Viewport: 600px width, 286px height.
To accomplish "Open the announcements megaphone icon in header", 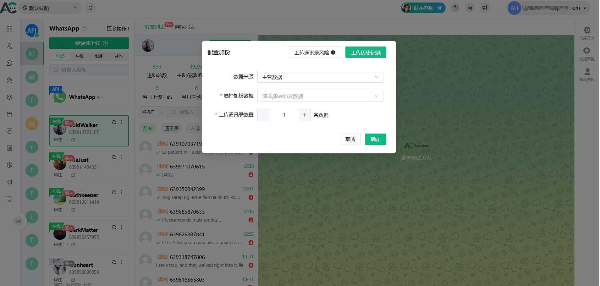I will tap(485, 8).
